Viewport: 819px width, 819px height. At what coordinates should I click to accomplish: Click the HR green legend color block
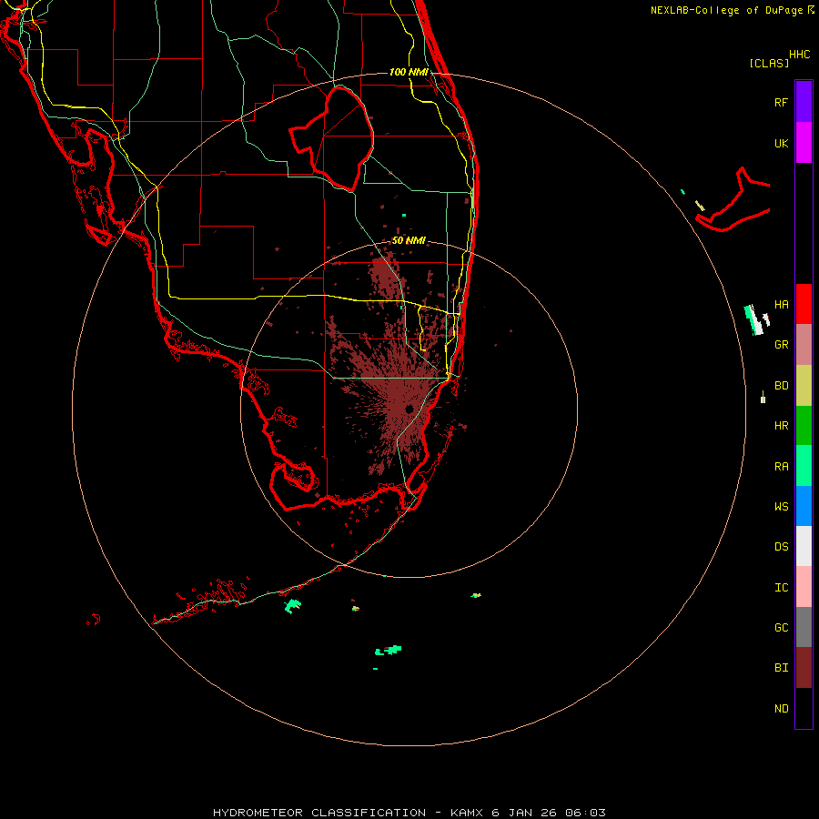[x=804, y=426]
